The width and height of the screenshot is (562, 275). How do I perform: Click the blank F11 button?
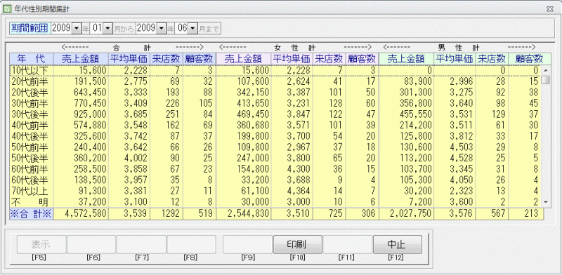pyautogui.click(x=347, y=245)
